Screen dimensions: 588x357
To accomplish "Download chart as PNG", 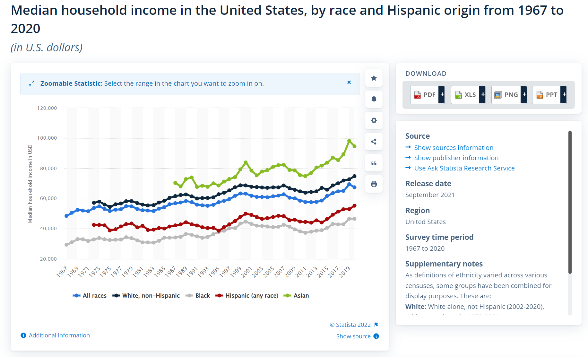I will [506, 95].
